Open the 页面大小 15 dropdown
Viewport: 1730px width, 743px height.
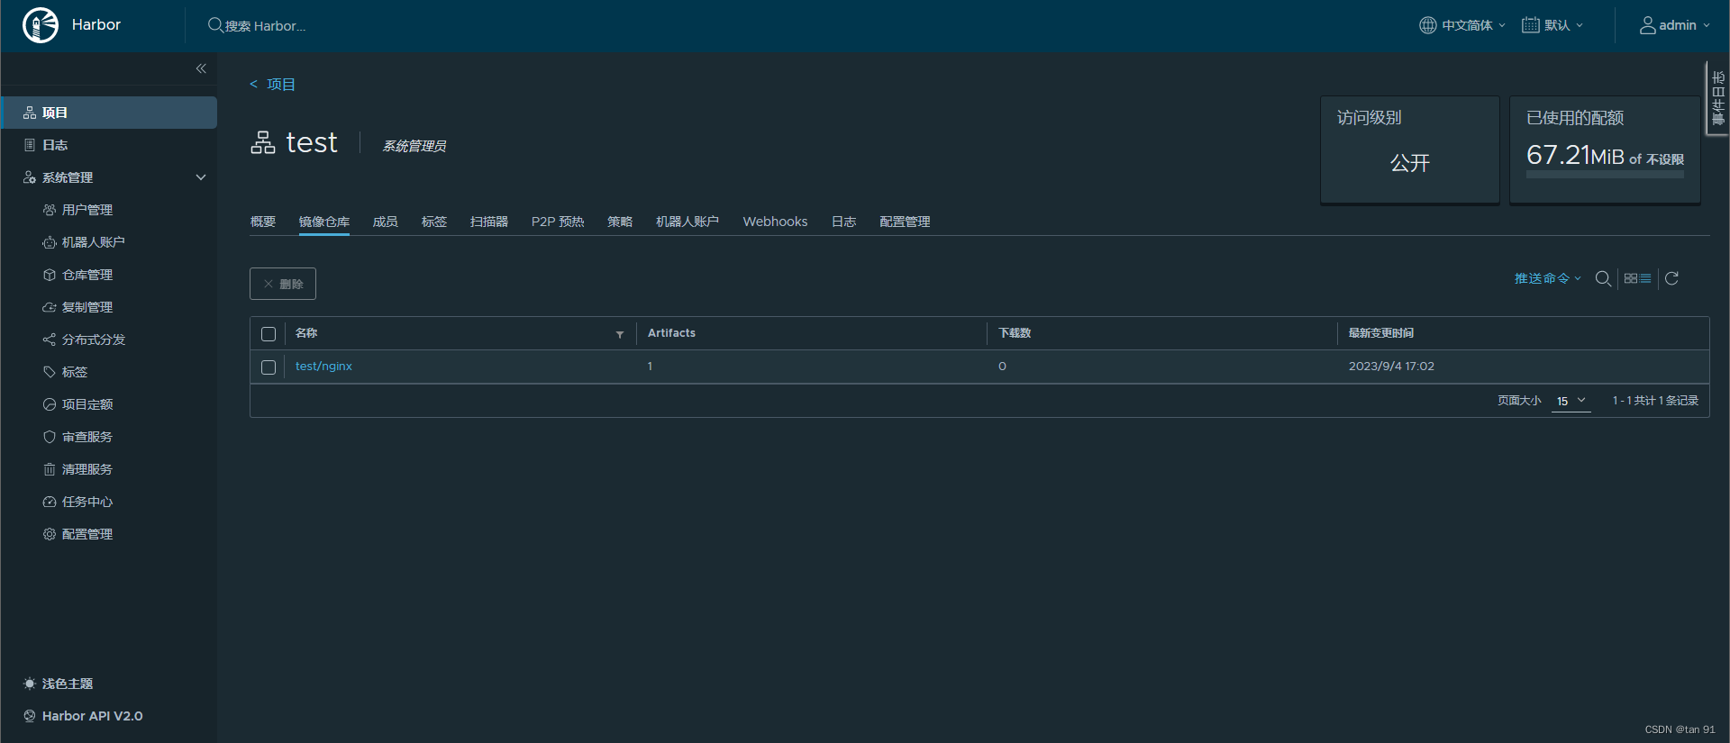[1571, 401]
